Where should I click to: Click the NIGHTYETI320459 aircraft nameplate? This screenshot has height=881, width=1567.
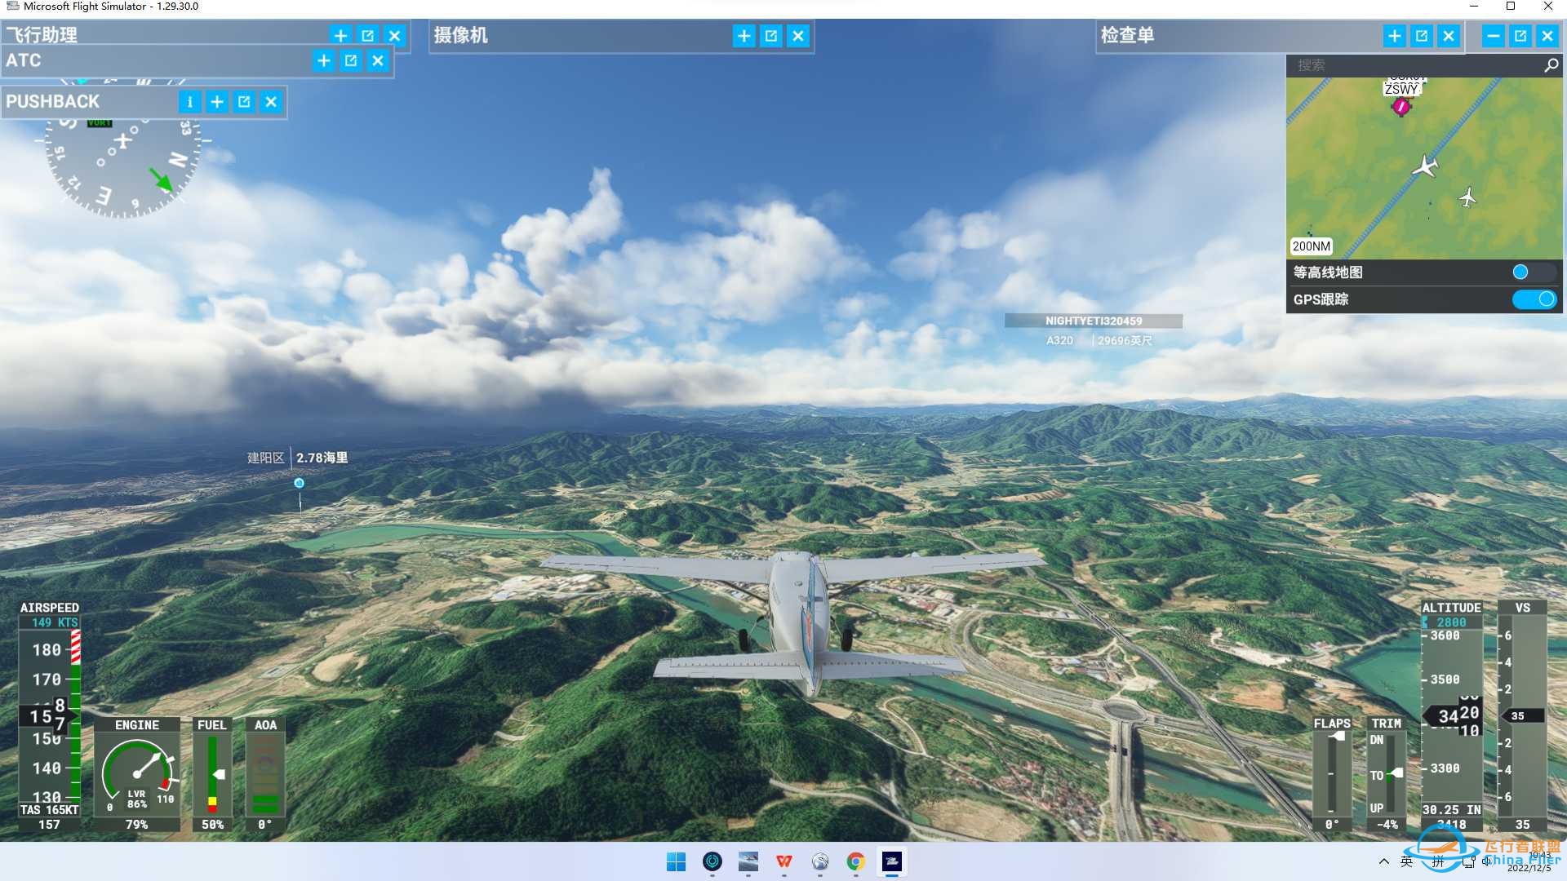click(1094, 321)
